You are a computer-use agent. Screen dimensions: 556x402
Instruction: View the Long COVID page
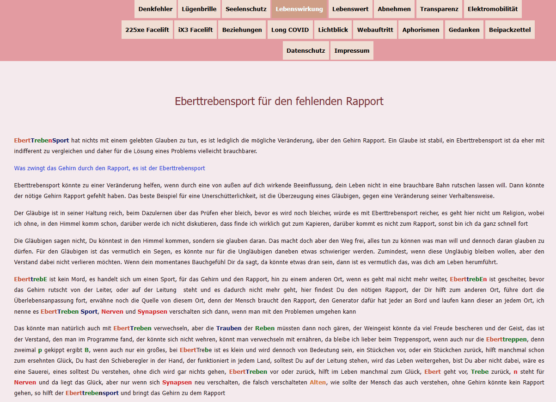(x=290, y=29)
